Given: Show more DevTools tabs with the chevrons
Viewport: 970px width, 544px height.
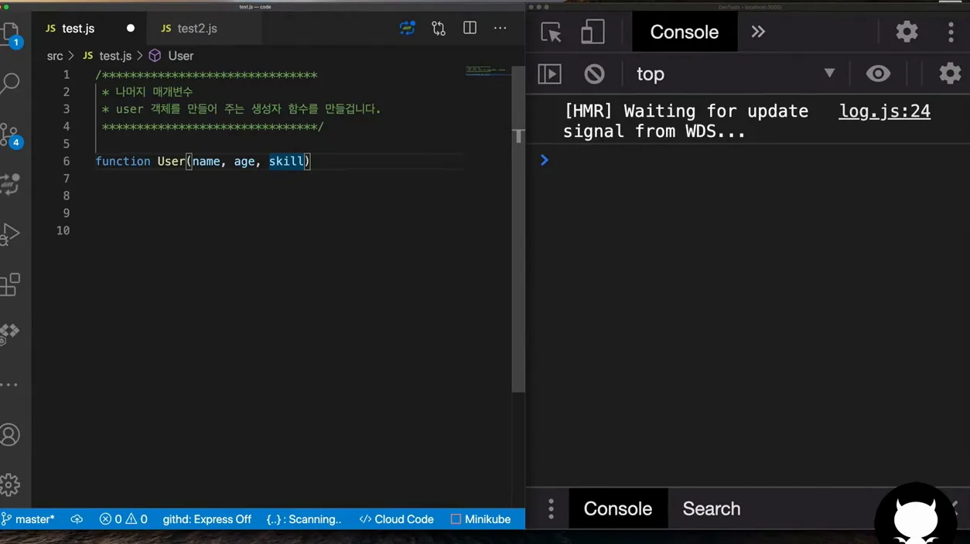Looking at the screenshot, I should click(758, 32).
